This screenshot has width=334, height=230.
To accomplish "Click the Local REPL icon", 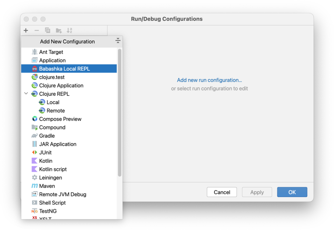I will click(x=42, y=102).
